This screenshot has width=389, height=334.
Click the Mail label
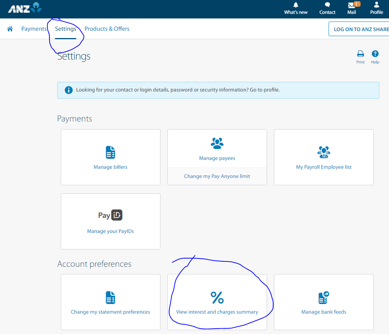[x=352, y=12]
